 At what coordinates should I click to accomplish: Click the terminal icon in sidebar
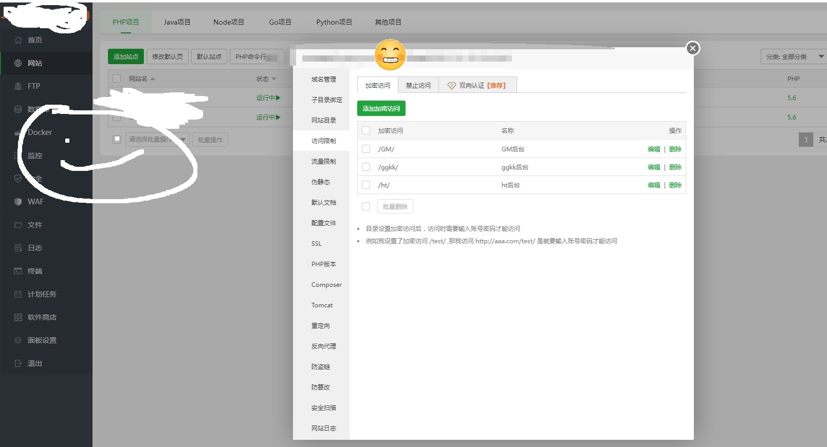(x=18, y=271)
